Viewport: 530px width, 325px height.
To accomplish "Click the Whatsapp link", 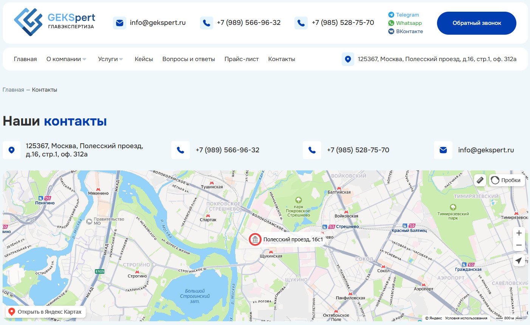I will coord(409,23).
